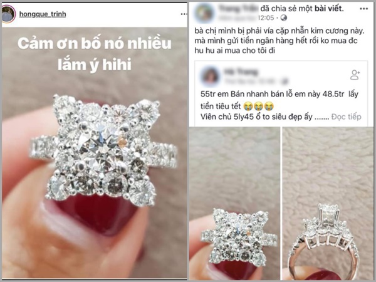
Task: Click the blurred sharer name in header
Action: pyautogui.click(x=239, y=9)
